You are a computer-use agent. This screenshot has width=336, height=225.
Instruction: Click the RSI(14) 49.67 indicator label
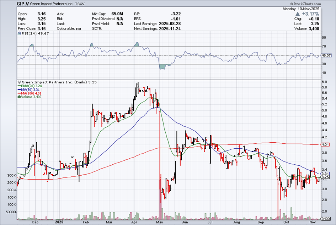35,33
